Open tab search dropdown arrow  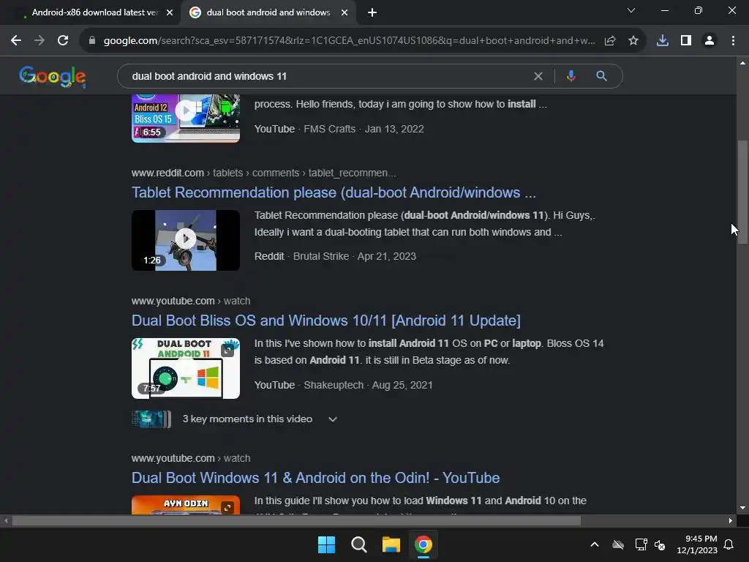point(631,10)
